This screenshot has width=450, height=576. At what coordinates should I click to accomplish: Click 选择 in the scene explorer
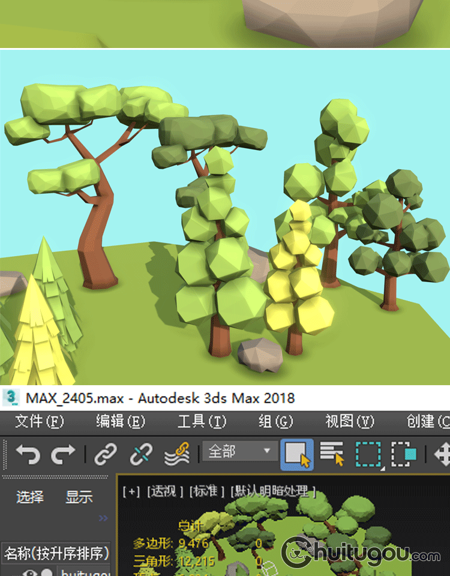click(30, 497)
